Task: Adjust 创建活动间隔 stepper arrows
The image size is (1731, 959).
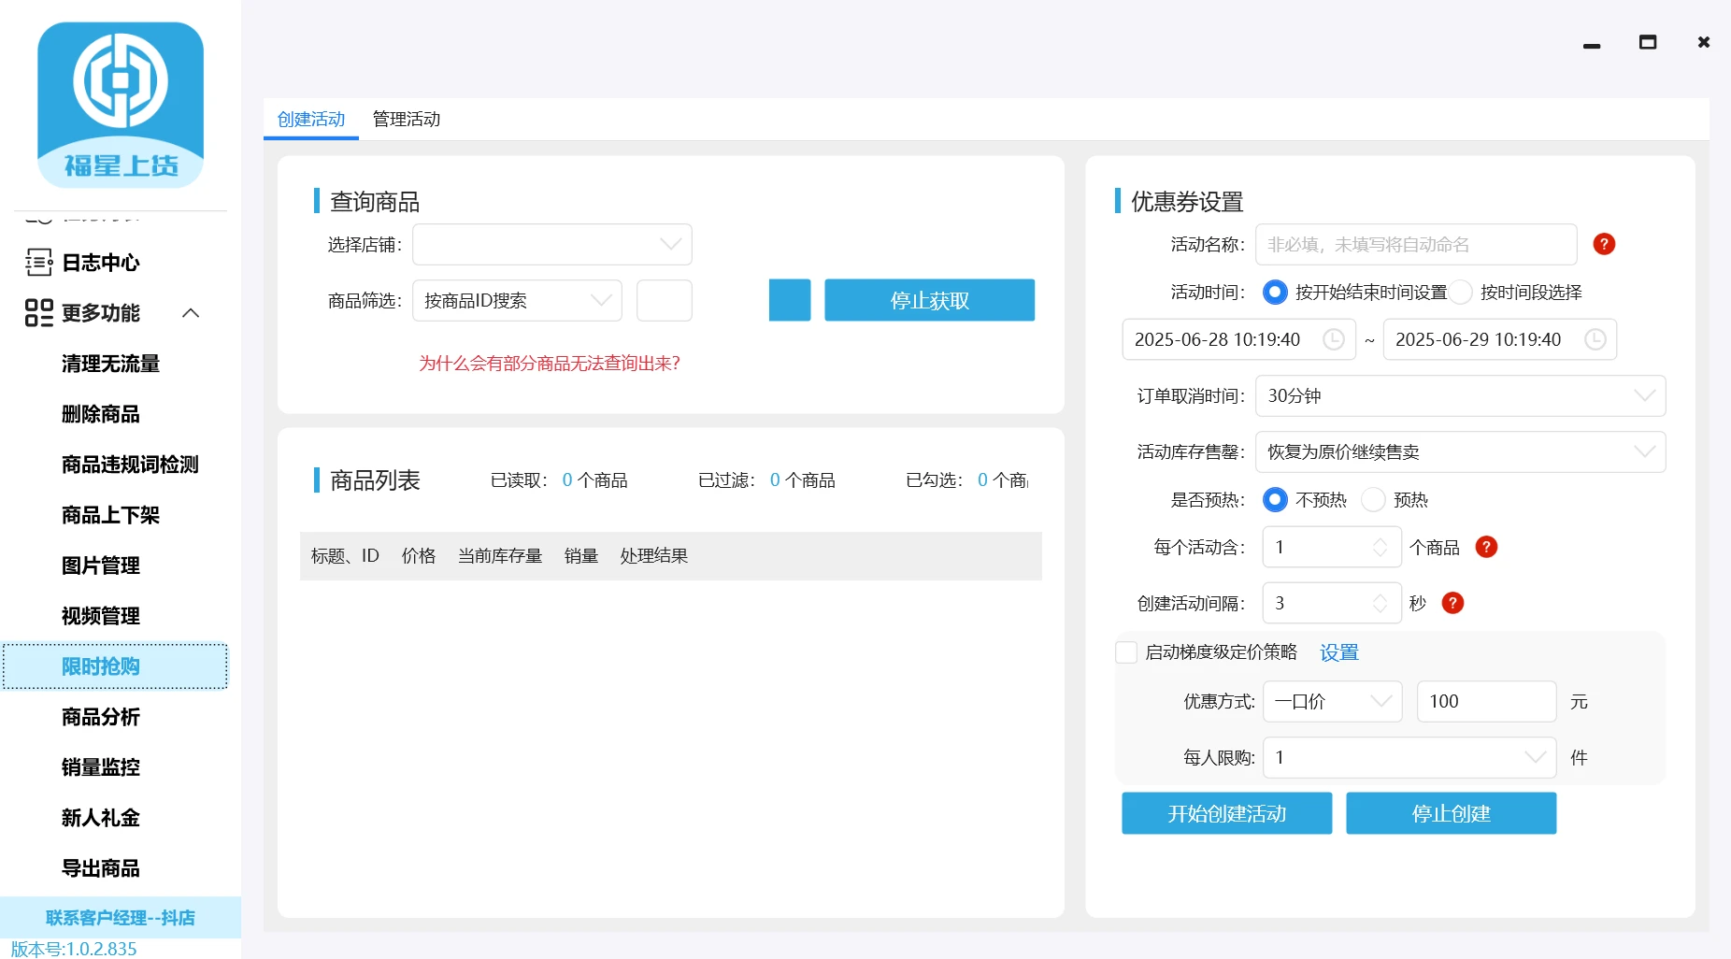Action: [1380, 603]
